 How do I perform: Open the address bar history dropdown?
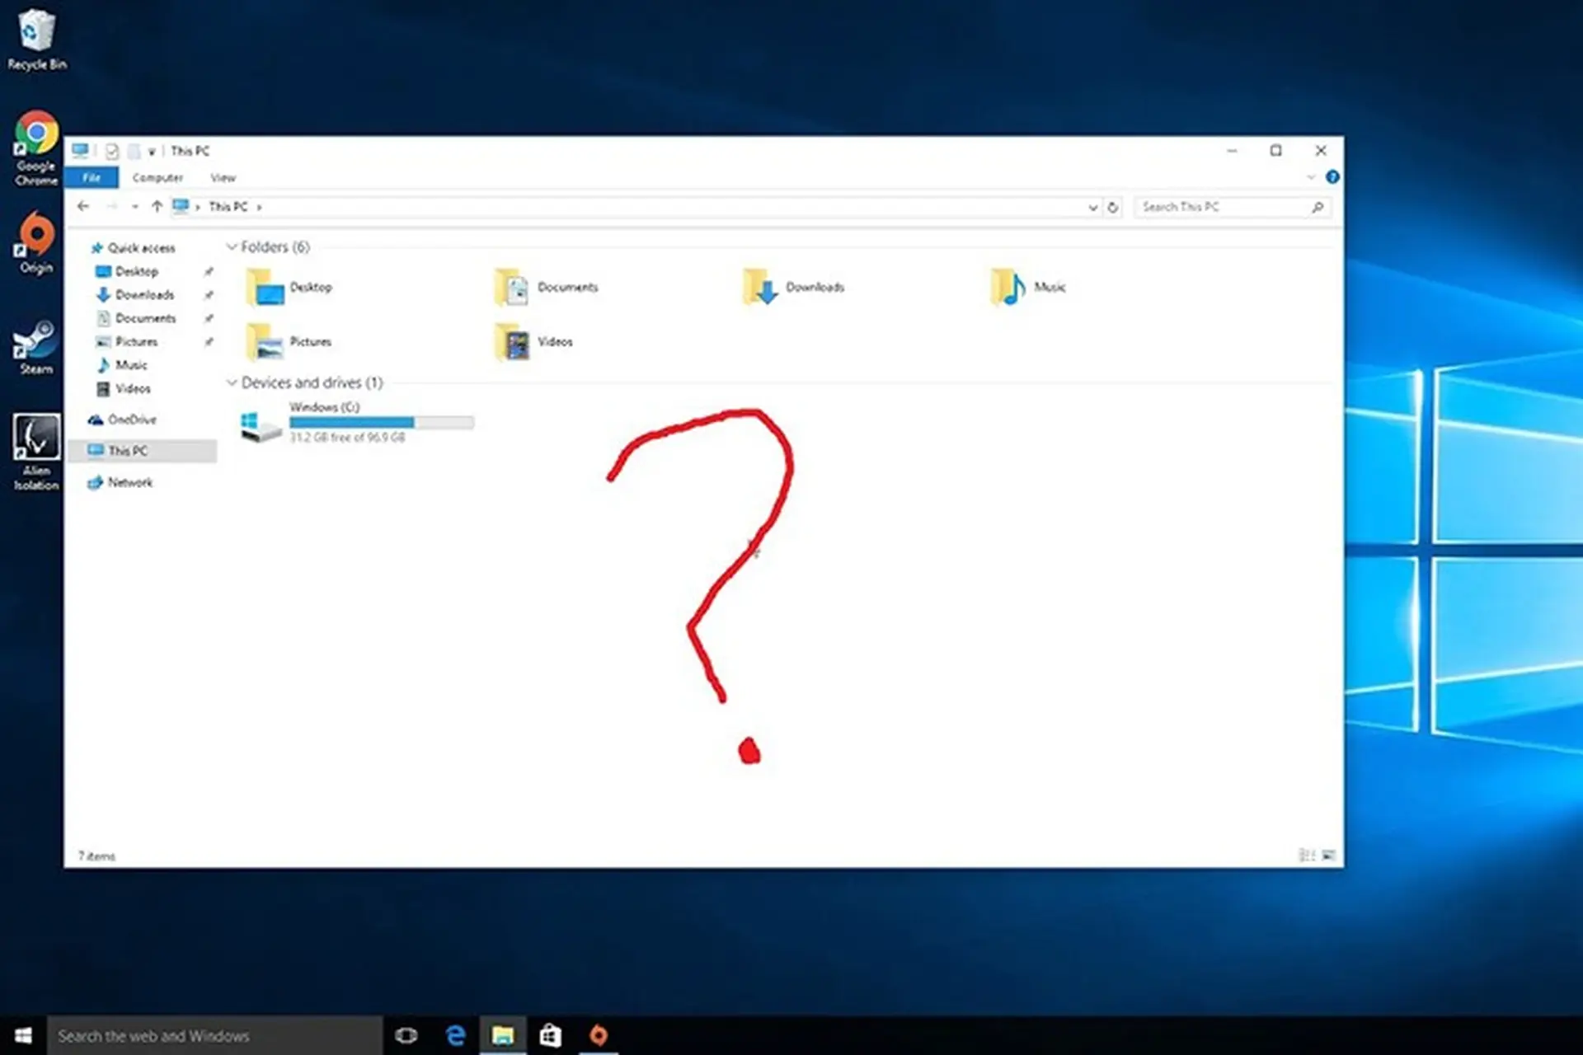pos(1093,207)
